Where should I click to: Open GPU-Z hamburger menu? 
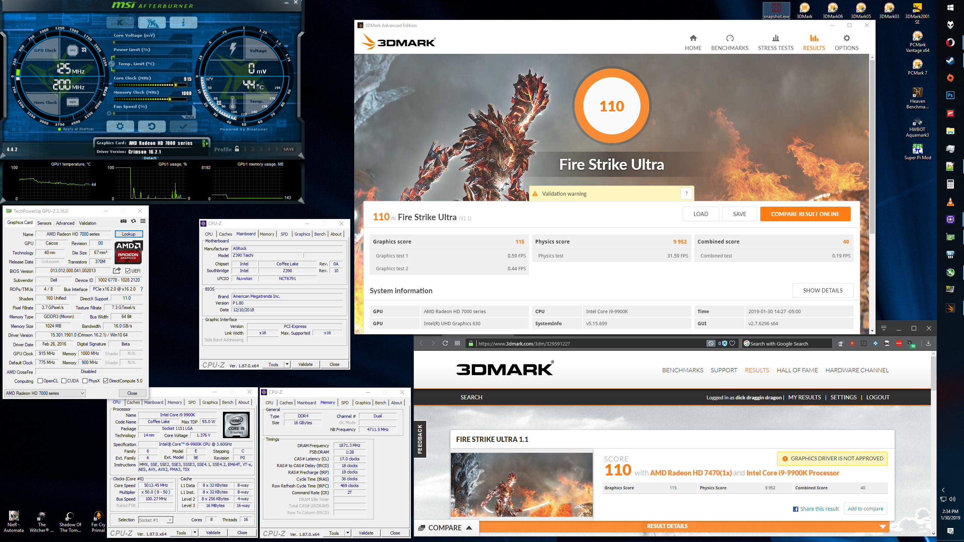coord(143,221)
